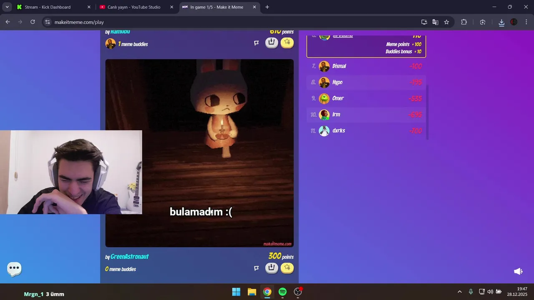This screenshot has height=300, width=534.
Task: Open bunny candle meme image
Action: pyautogui.click(x=199, y=153)
